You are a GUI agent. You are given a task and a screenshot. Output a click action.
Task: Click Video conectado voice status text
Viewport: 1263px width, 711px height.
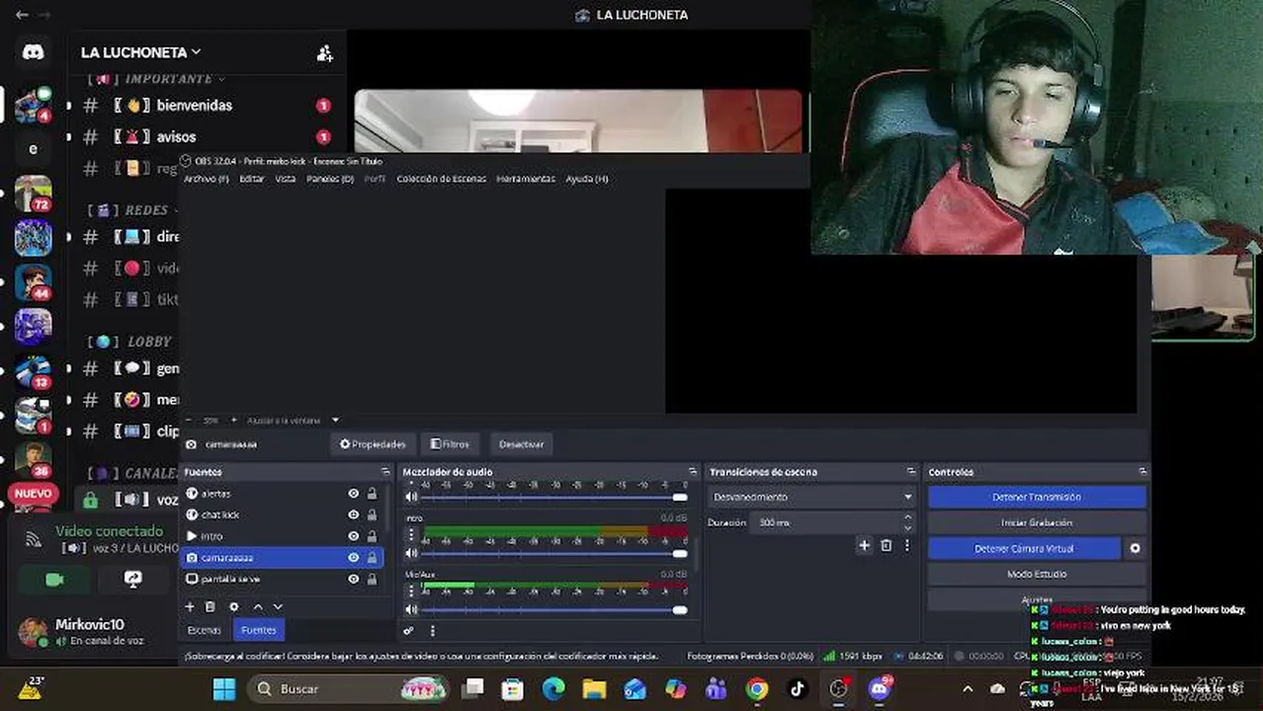[109, 531]
